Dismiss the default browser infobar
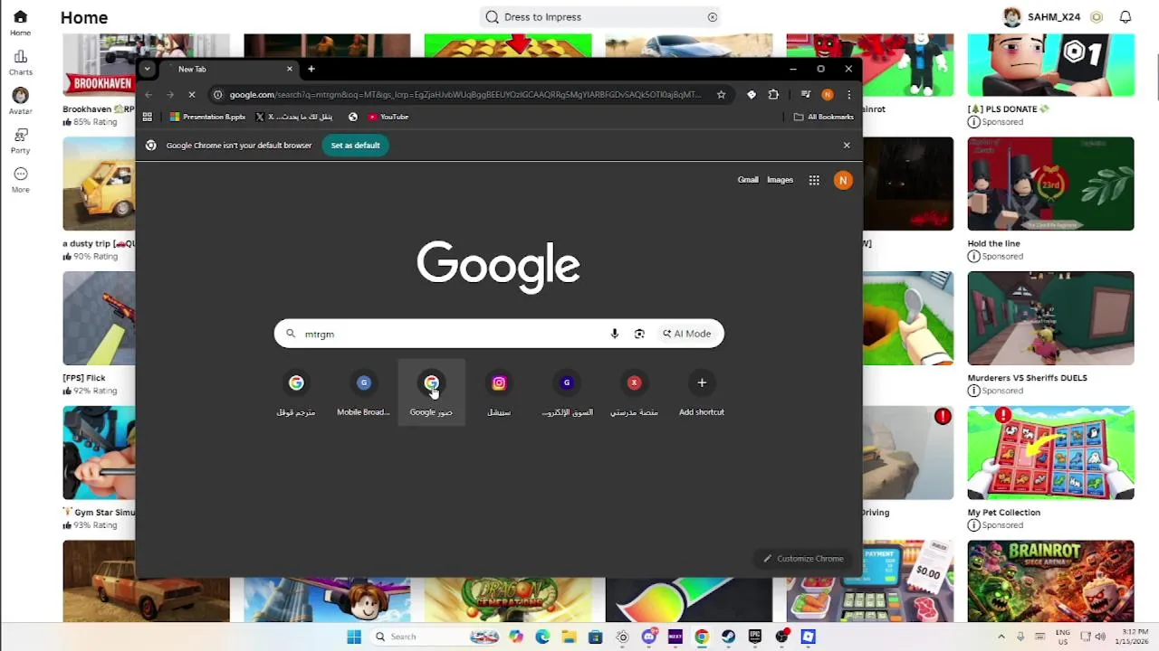This screenshot has height=651, width=1159. click(x=847, y=146)
